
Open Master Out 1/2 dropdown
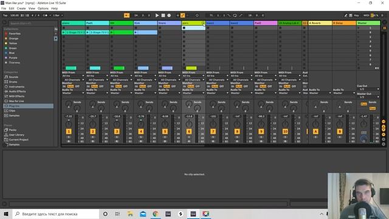368,97
